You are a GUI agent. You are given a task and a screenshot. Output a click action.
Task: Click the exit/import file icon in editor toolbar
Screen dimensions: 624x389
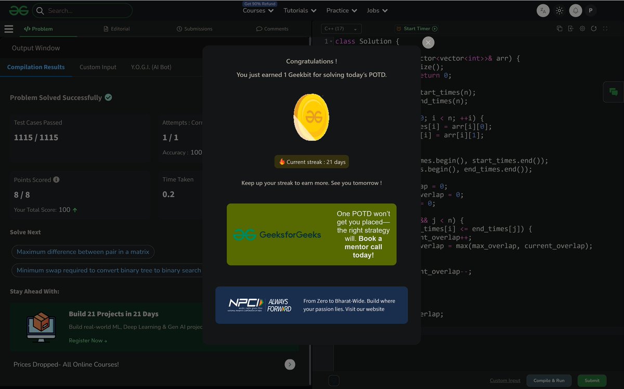click(x=570, y=29)
